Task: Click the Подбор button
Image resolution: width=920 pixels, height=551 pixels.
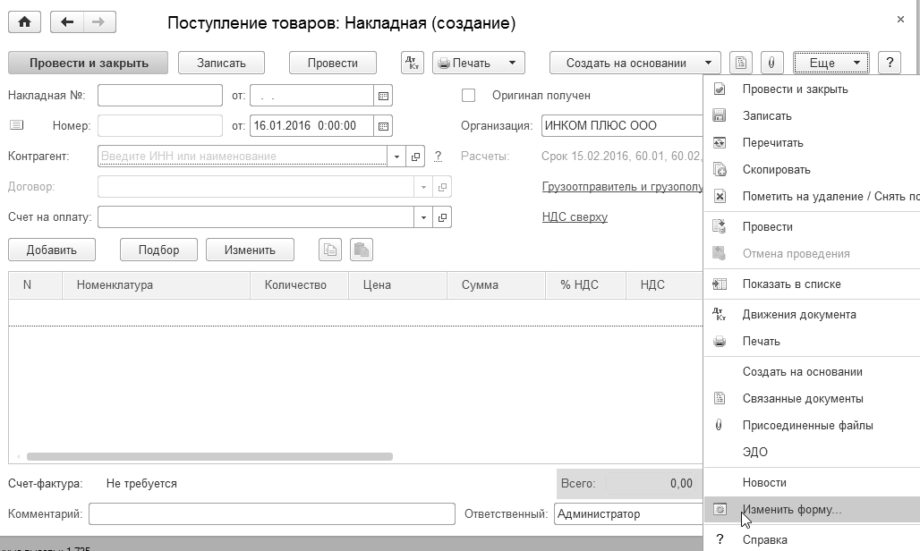Action: [x=158, y=250]
